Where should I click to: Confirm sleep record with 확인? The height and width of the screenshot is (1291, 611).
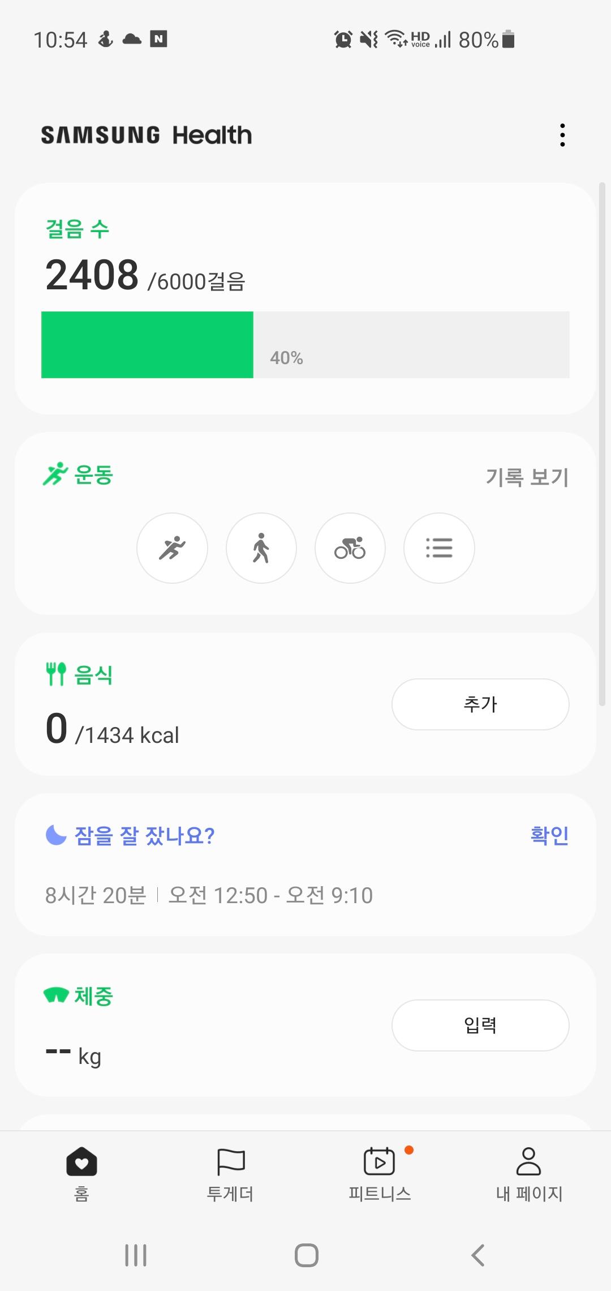(x=549, y=835)
